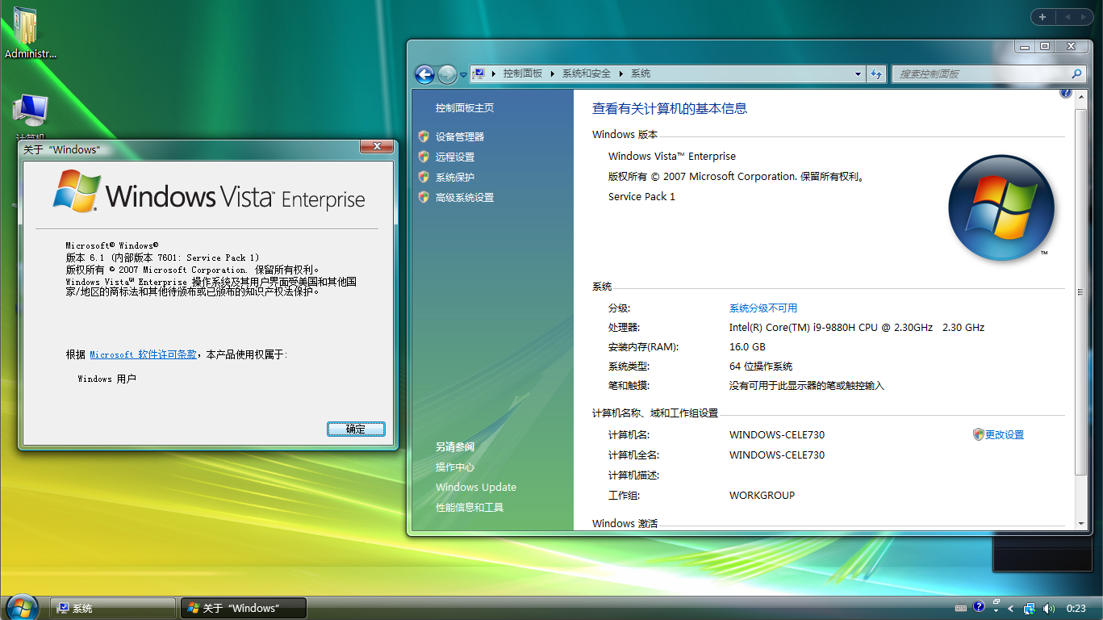Click scroll down arrow in System window
The height and width of the screenshot is (620, 1103).
tap(1081, 522)
